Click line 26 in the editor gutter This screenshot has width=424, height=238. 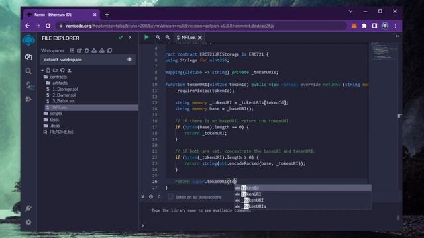pos(154,182)
